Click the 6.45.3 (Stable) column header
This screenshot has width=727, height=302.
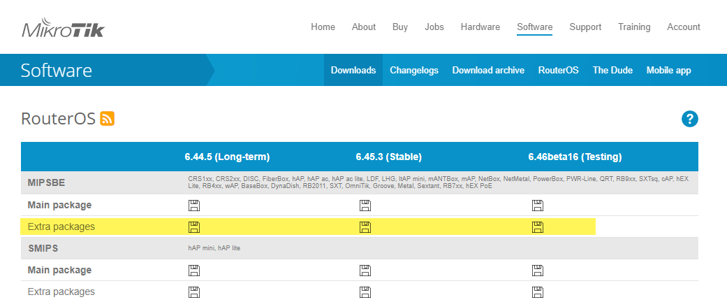[x=388, y=157]
